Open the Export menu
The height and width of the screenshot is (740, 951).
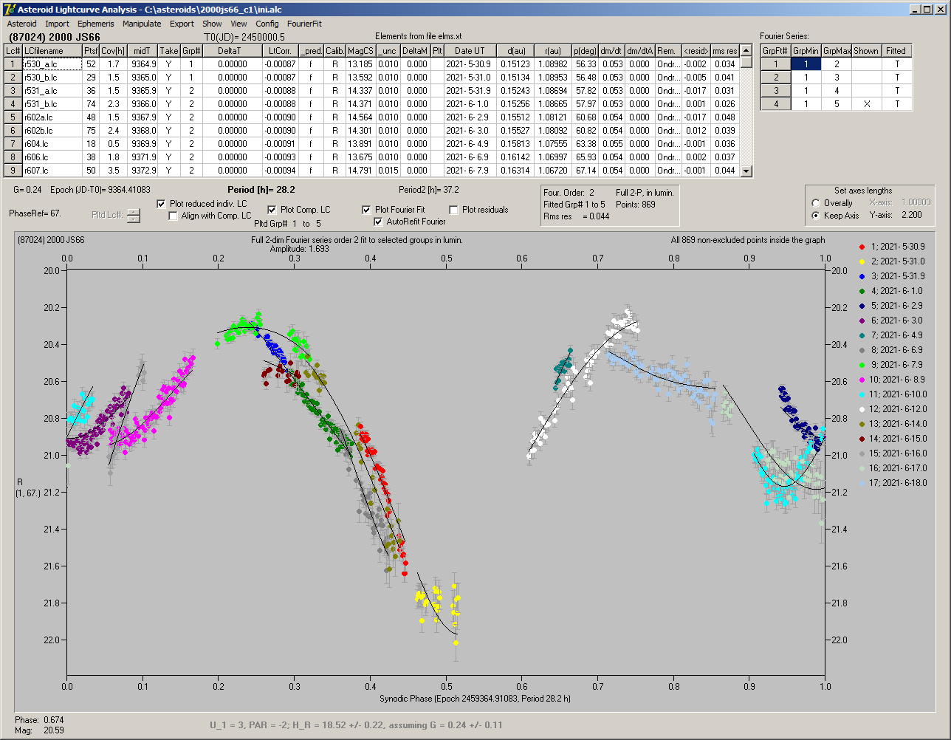(182, 24)
